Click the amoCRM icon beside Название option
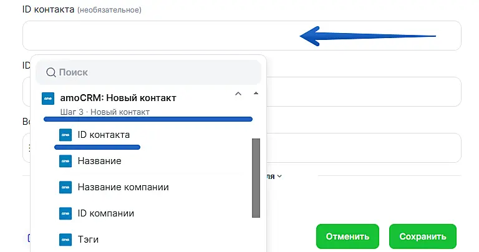Viewport: 479px width, 252px height. 65,161
